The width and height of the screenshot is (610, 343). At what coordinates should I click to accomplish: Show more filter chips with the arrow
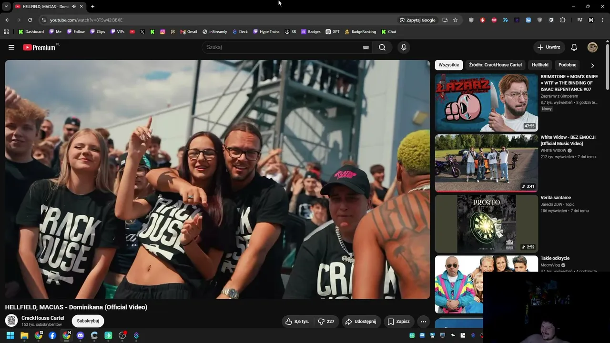(x=592, y=65)
